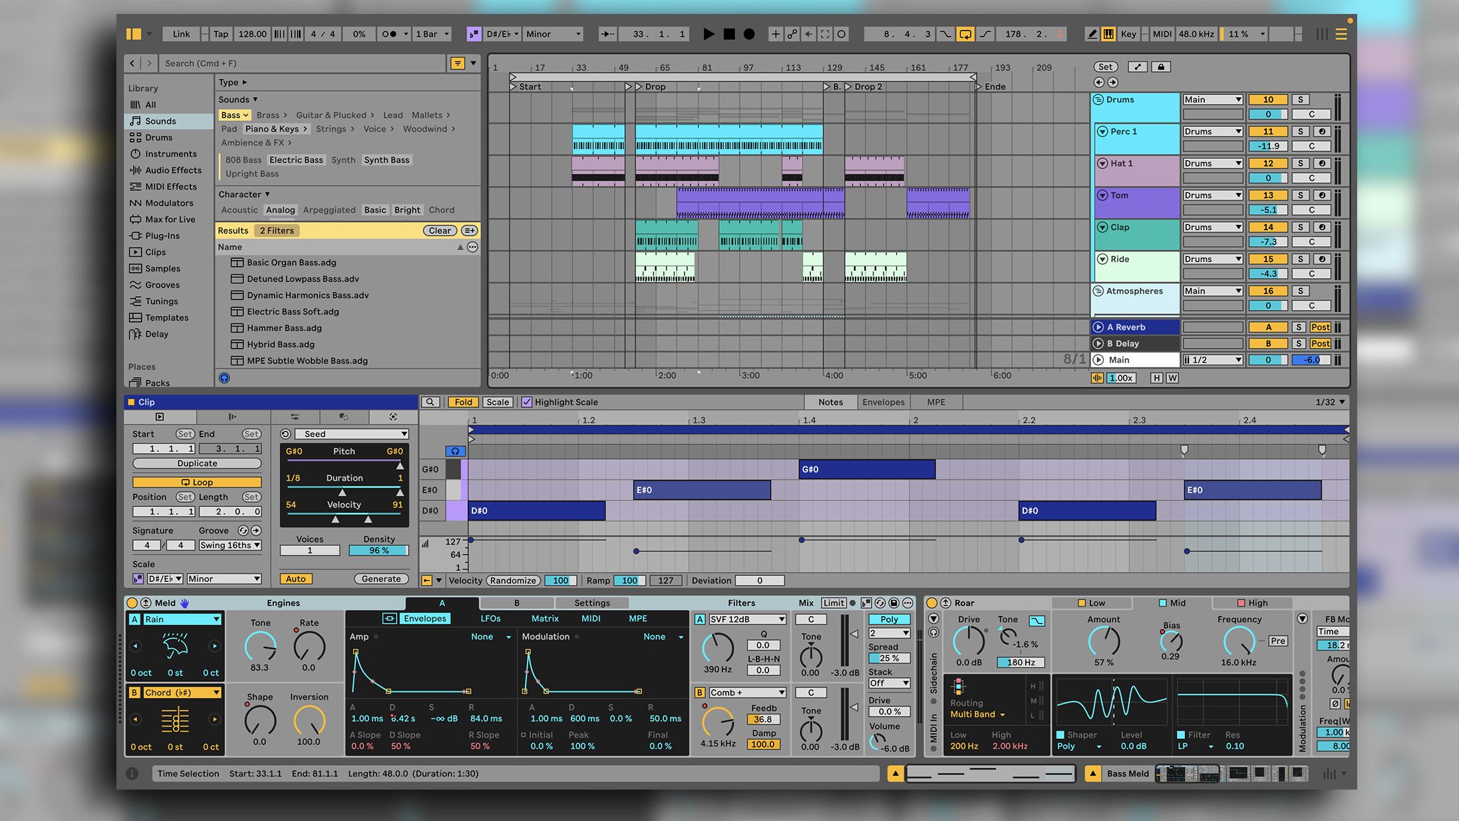The height and width of the screenshot is (821, 1459).
Task: Enable the Draw Mode pencil icon
Action: click(x=1092, y=34)
